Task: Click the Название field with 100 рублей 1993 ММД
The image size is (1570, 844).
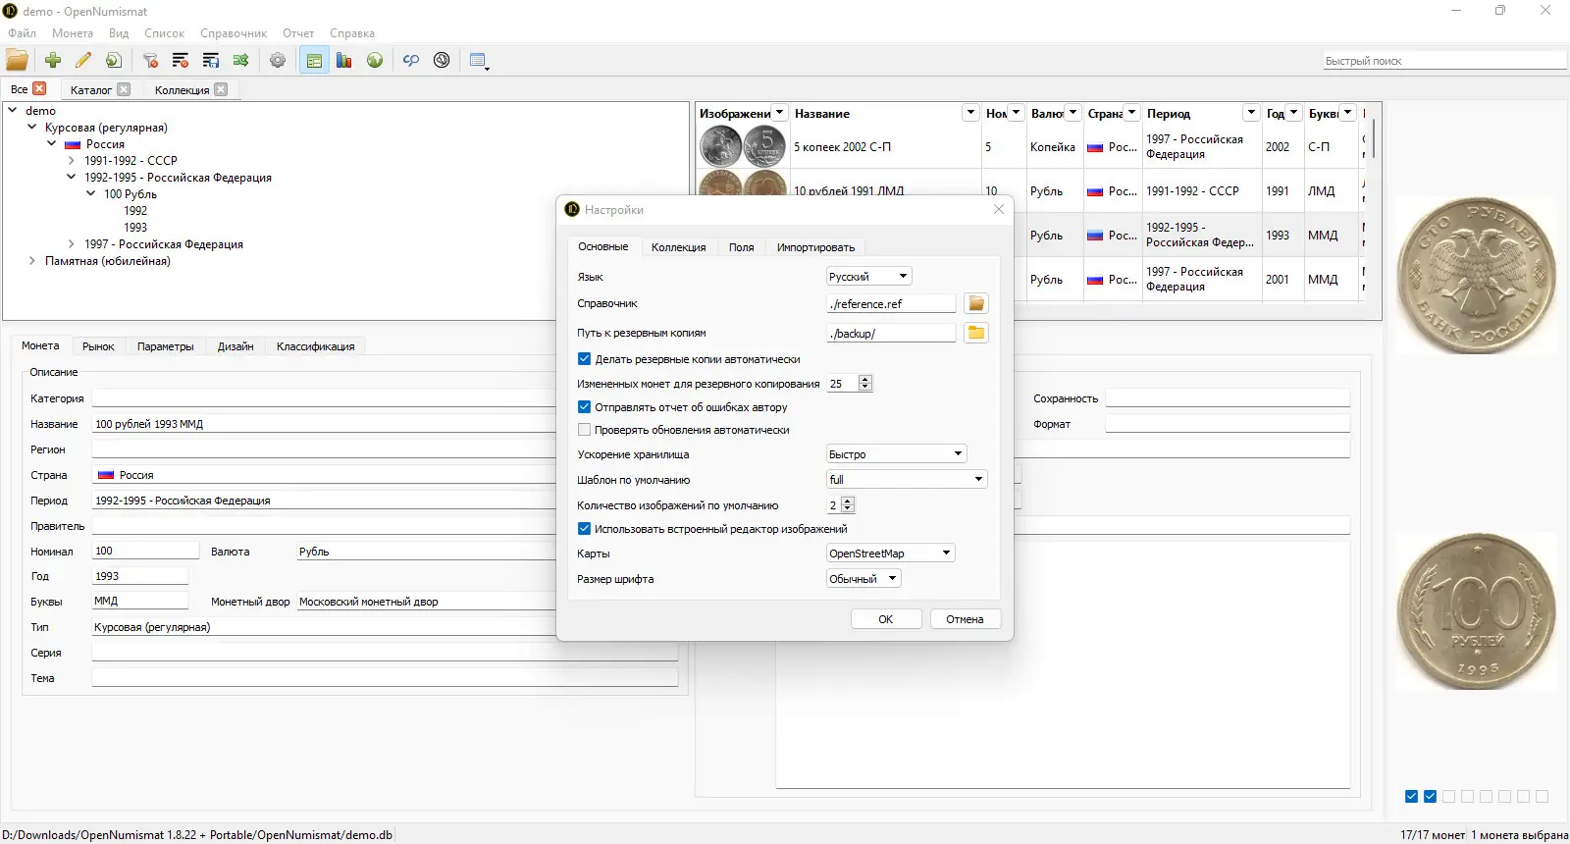Action: point(324,424)
